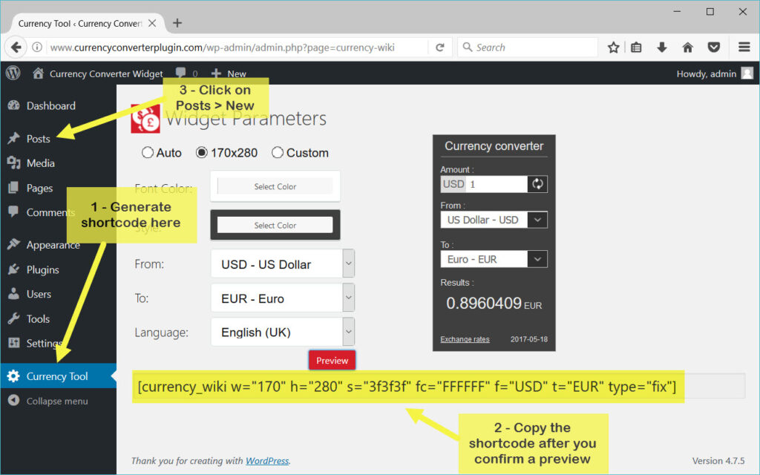
Task: Close the Currency Tool browser tab
Action: click(x=152, y=23)
